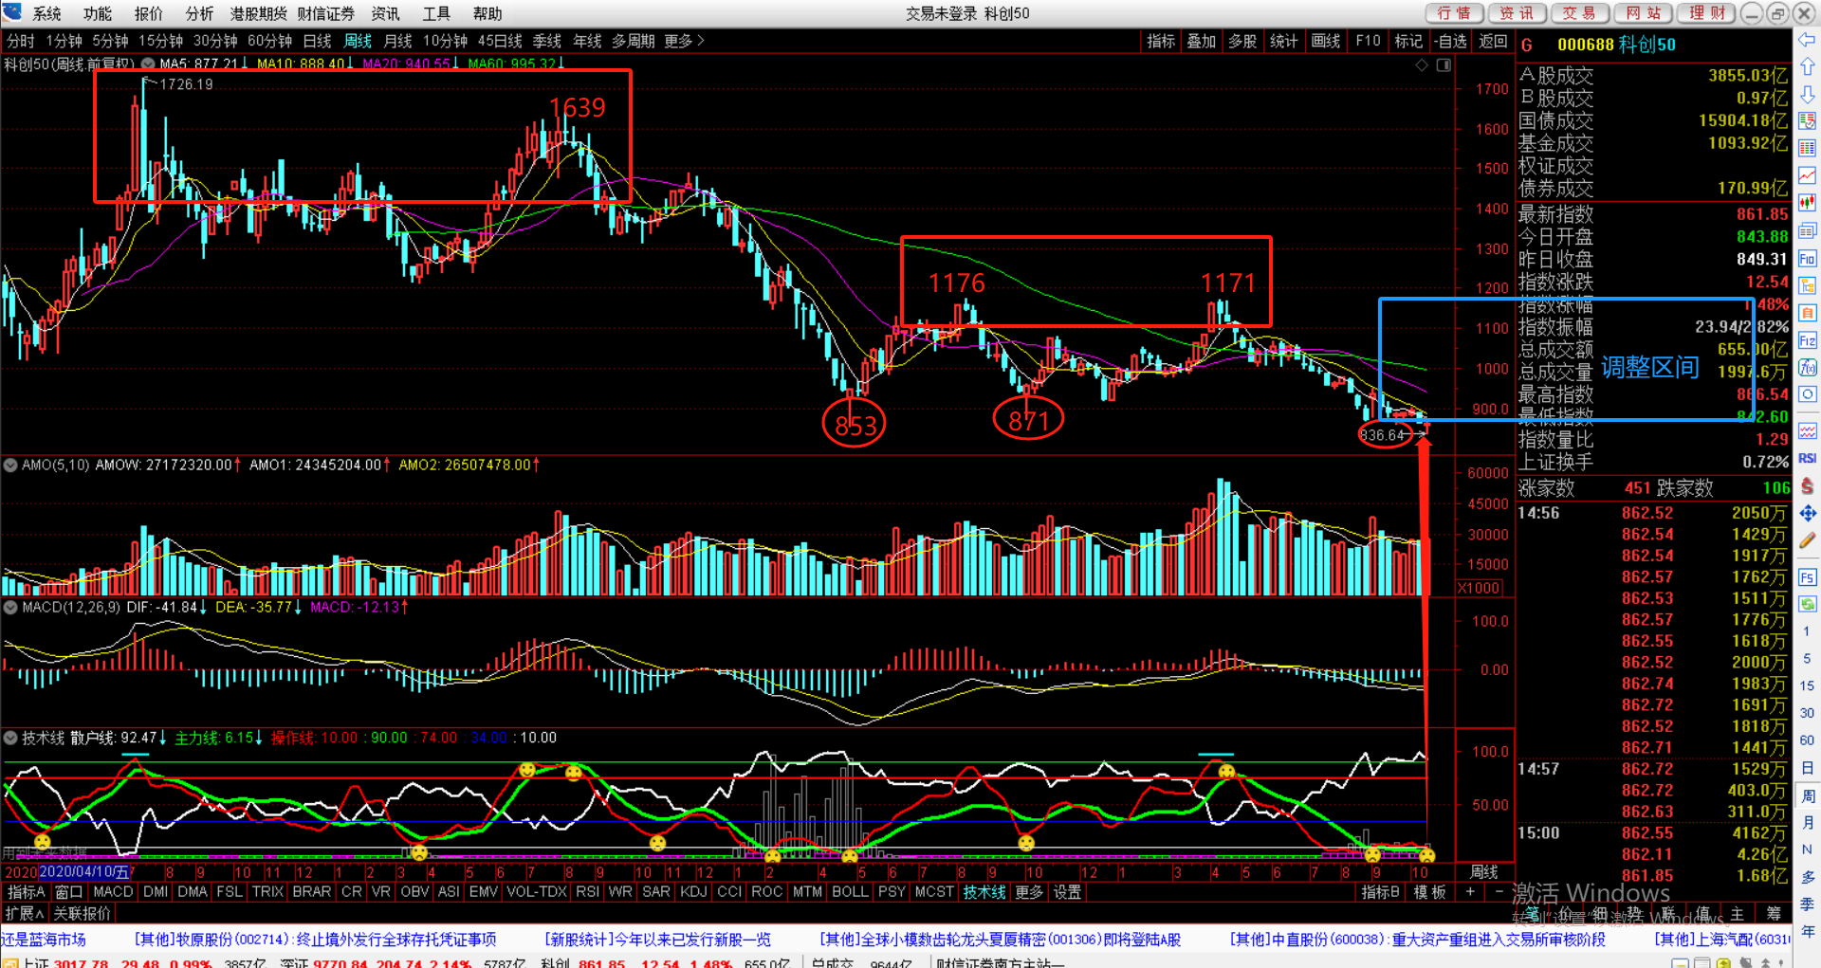
Task: Open the 更多 indicators option in bottom bar
Action: pos(1029,892)
